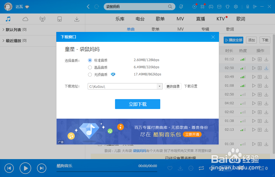This screenshot has height=177, width=275.
Task: Choose 高品音质 quality option
Action: [x=90, y=67]
